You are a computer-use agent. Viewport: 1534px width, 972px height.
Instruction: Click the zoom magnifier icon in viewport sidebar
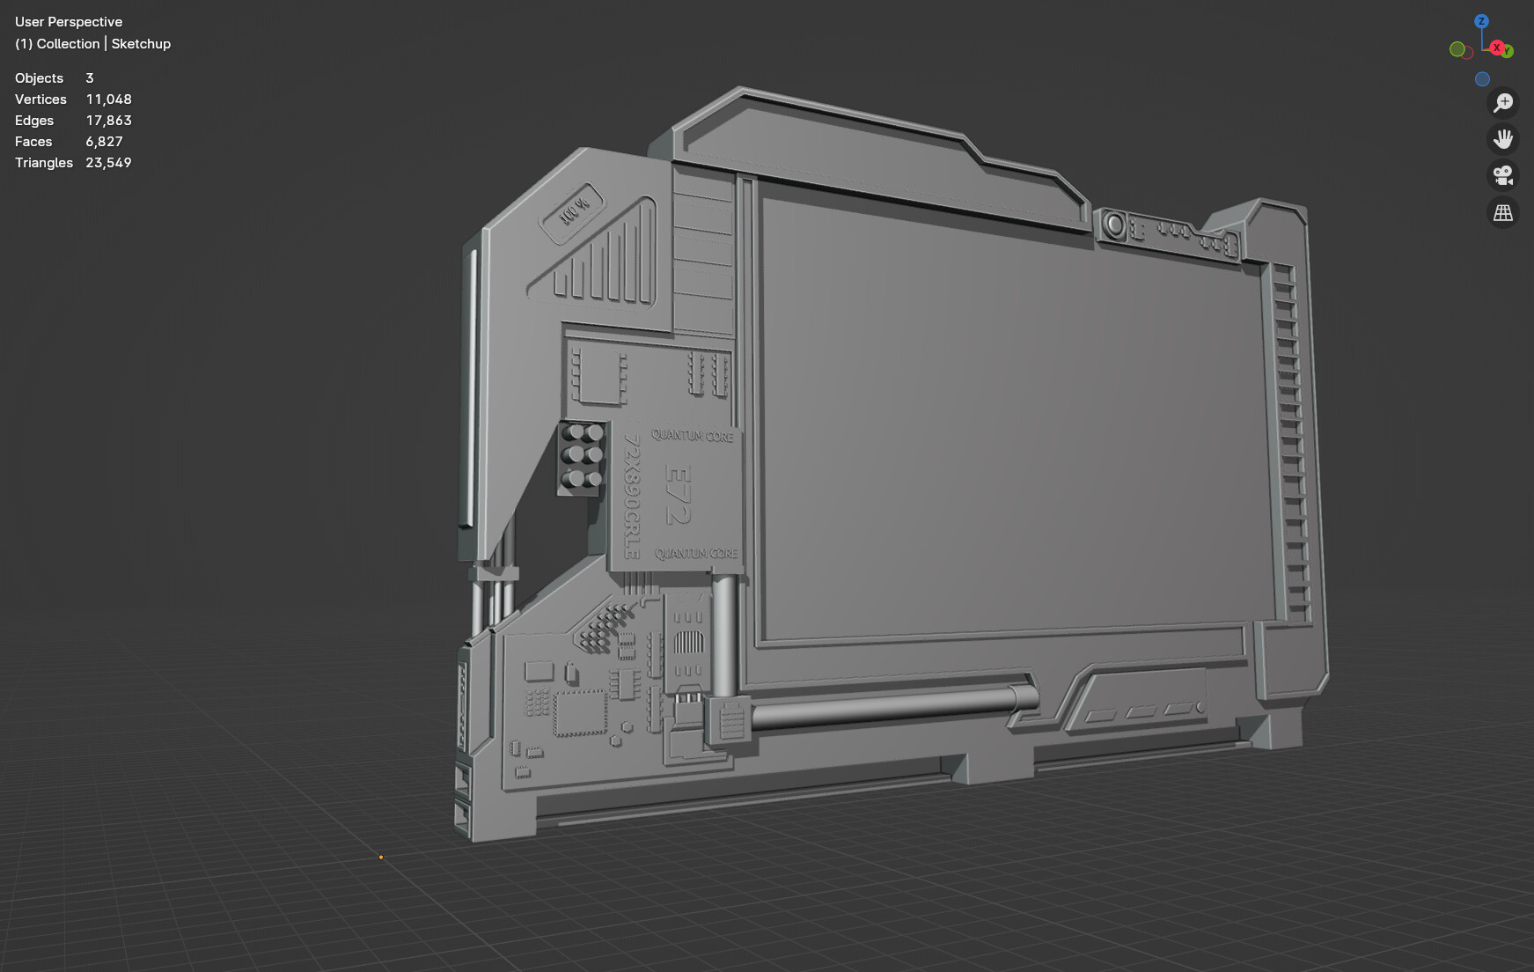(1503, 102)
